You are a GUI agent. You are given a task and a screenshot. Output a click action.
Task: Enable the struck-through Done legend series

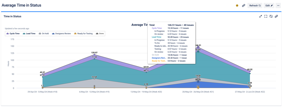[x=100, y=34]
